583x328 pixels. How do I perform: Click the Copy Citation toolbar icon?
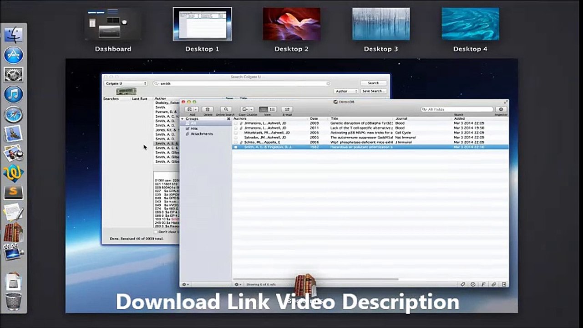pyautogui.click(x=245, y=109)
